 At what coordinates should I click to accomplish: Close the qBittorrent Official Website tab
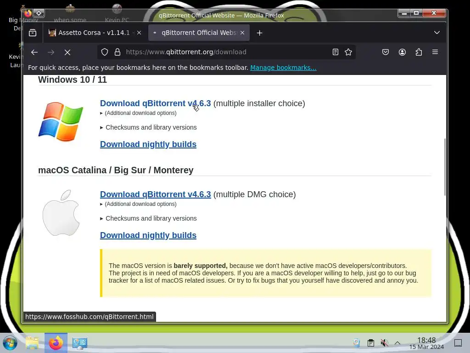pos(242,33)
